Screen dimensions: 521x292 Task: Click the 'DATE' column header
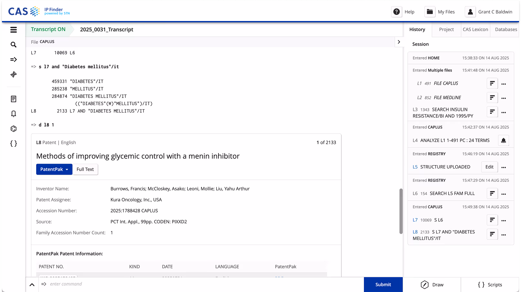[x=167, y=267]
